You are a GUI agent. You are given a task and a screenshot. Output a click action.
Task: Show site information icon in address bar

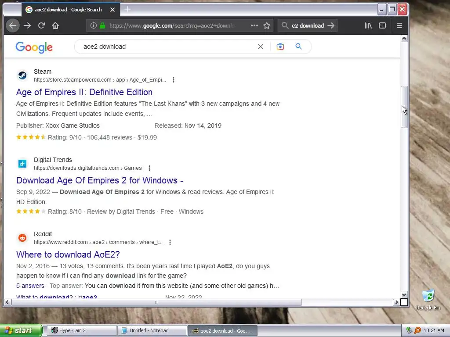pos(94,25)
